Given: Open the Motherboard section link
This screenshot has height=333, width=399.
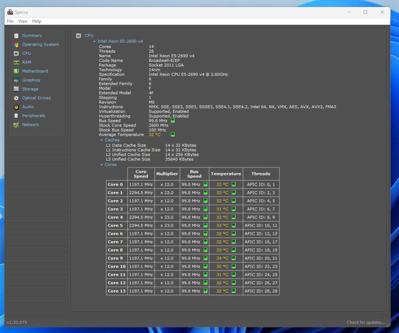Looking at the screenshot, I should pos(35,71).
